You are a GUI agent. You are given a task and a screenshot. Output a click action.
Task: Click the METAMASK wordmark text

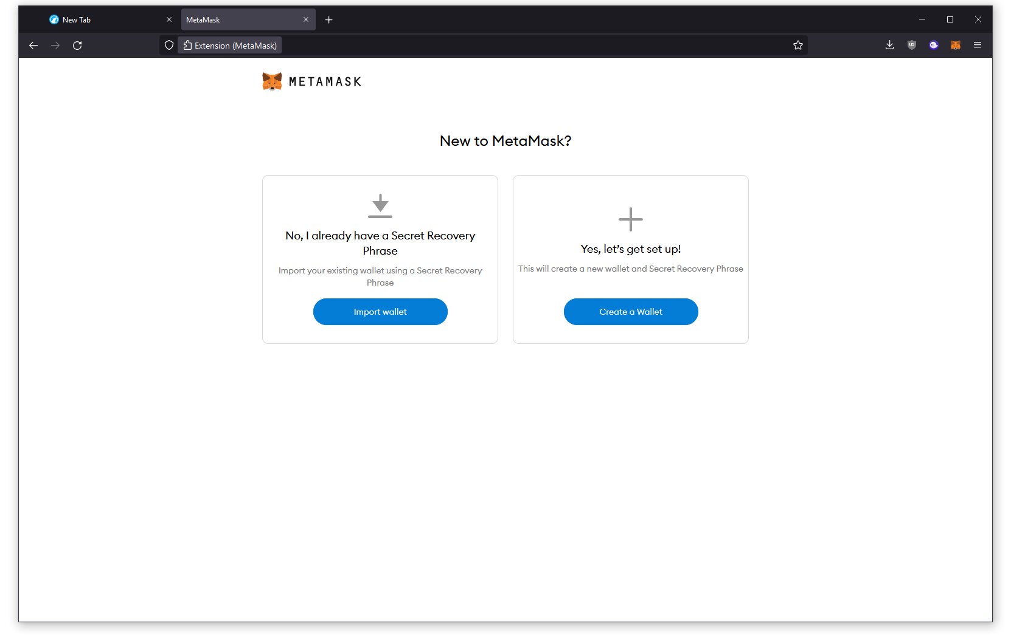tap(325, 81)
